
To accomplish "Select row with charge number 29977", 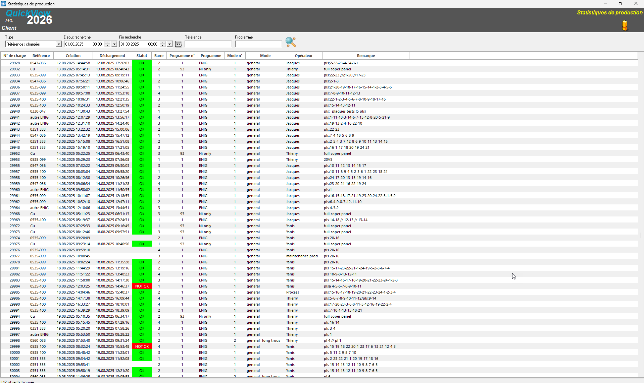I will coord(15,256).
